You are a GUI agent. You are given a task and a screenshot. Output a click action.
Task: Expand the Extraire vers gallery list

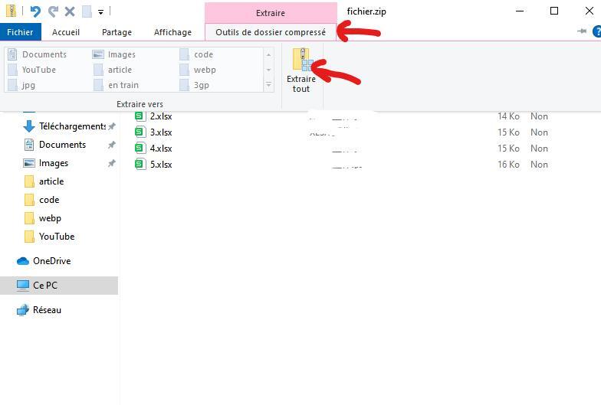click(x=268, y=84)
